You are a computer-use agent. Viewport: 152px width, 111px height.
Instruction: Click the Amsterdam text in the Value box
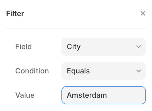pyautogui.click(x=87, y=95)
